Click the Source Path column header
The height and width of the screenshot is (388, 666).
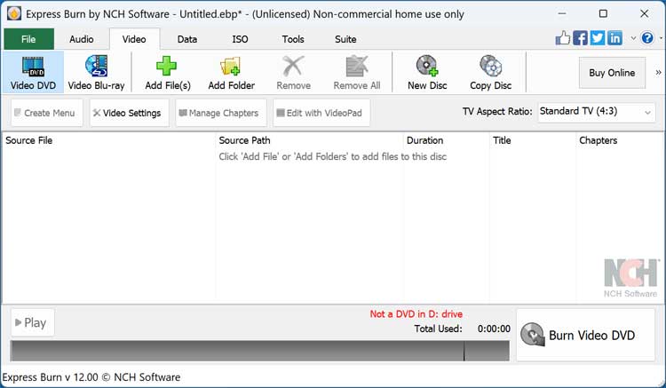[309, 140]
